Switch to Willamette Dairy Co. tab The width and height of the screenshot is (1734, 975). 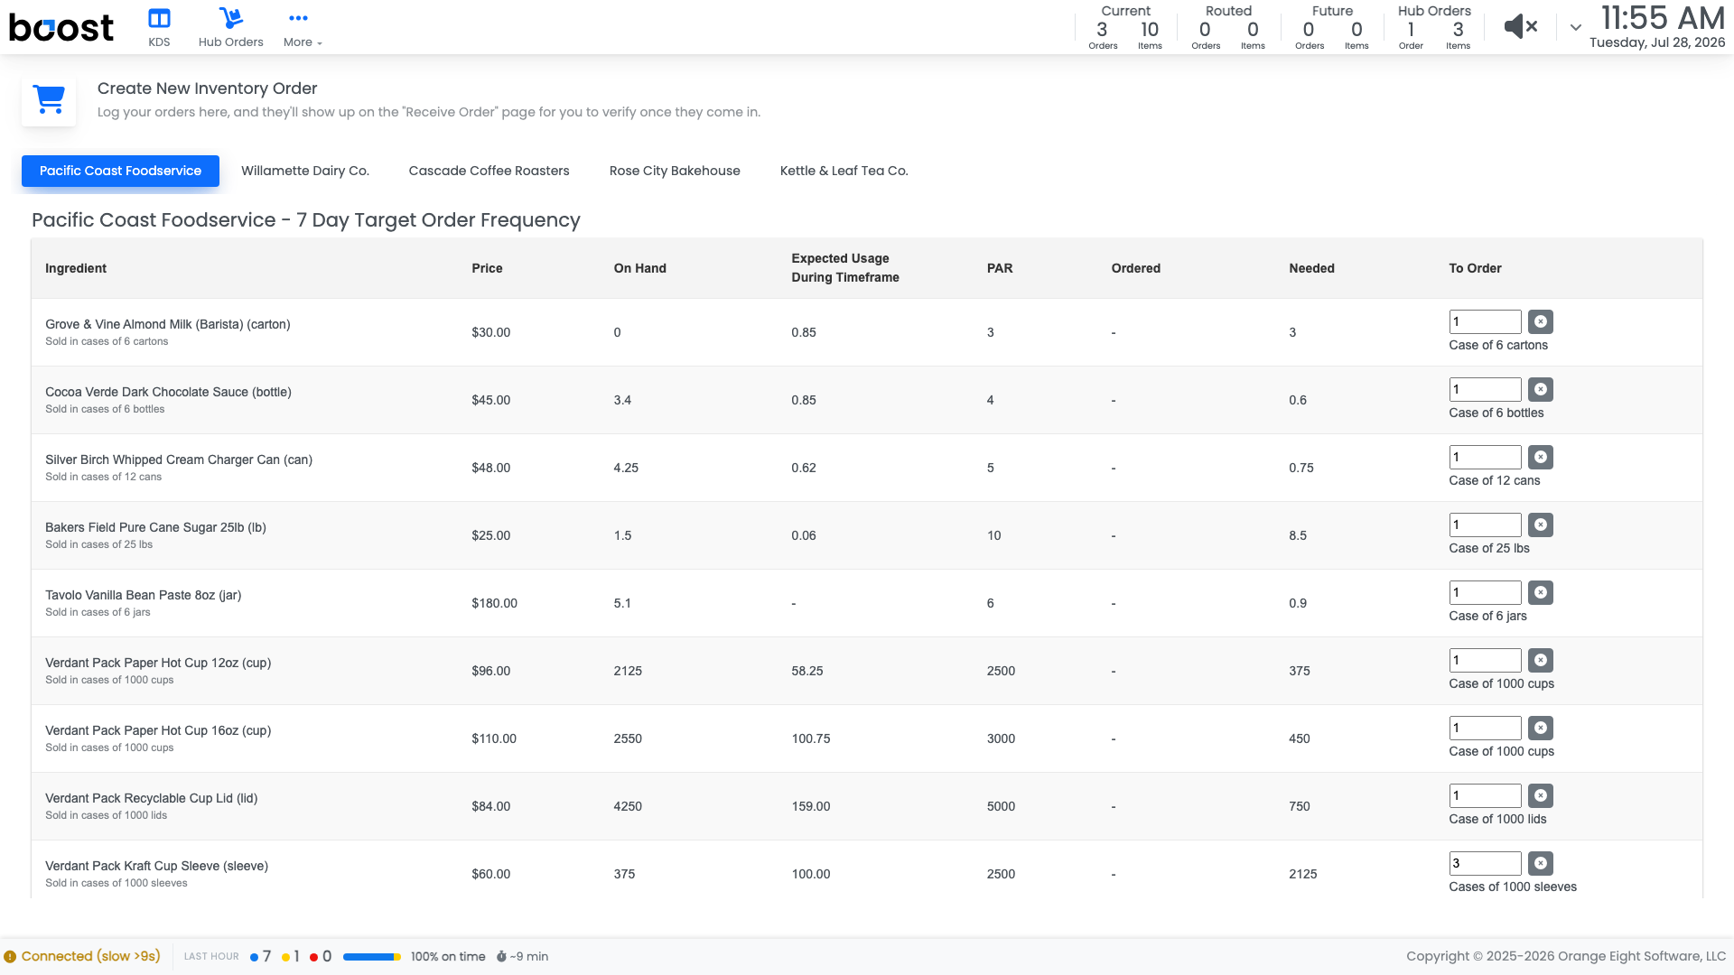click(305, 171)
